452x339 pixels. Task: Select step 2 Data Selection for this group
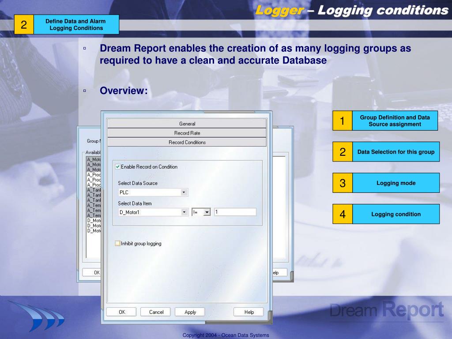(x=386, y=152)
